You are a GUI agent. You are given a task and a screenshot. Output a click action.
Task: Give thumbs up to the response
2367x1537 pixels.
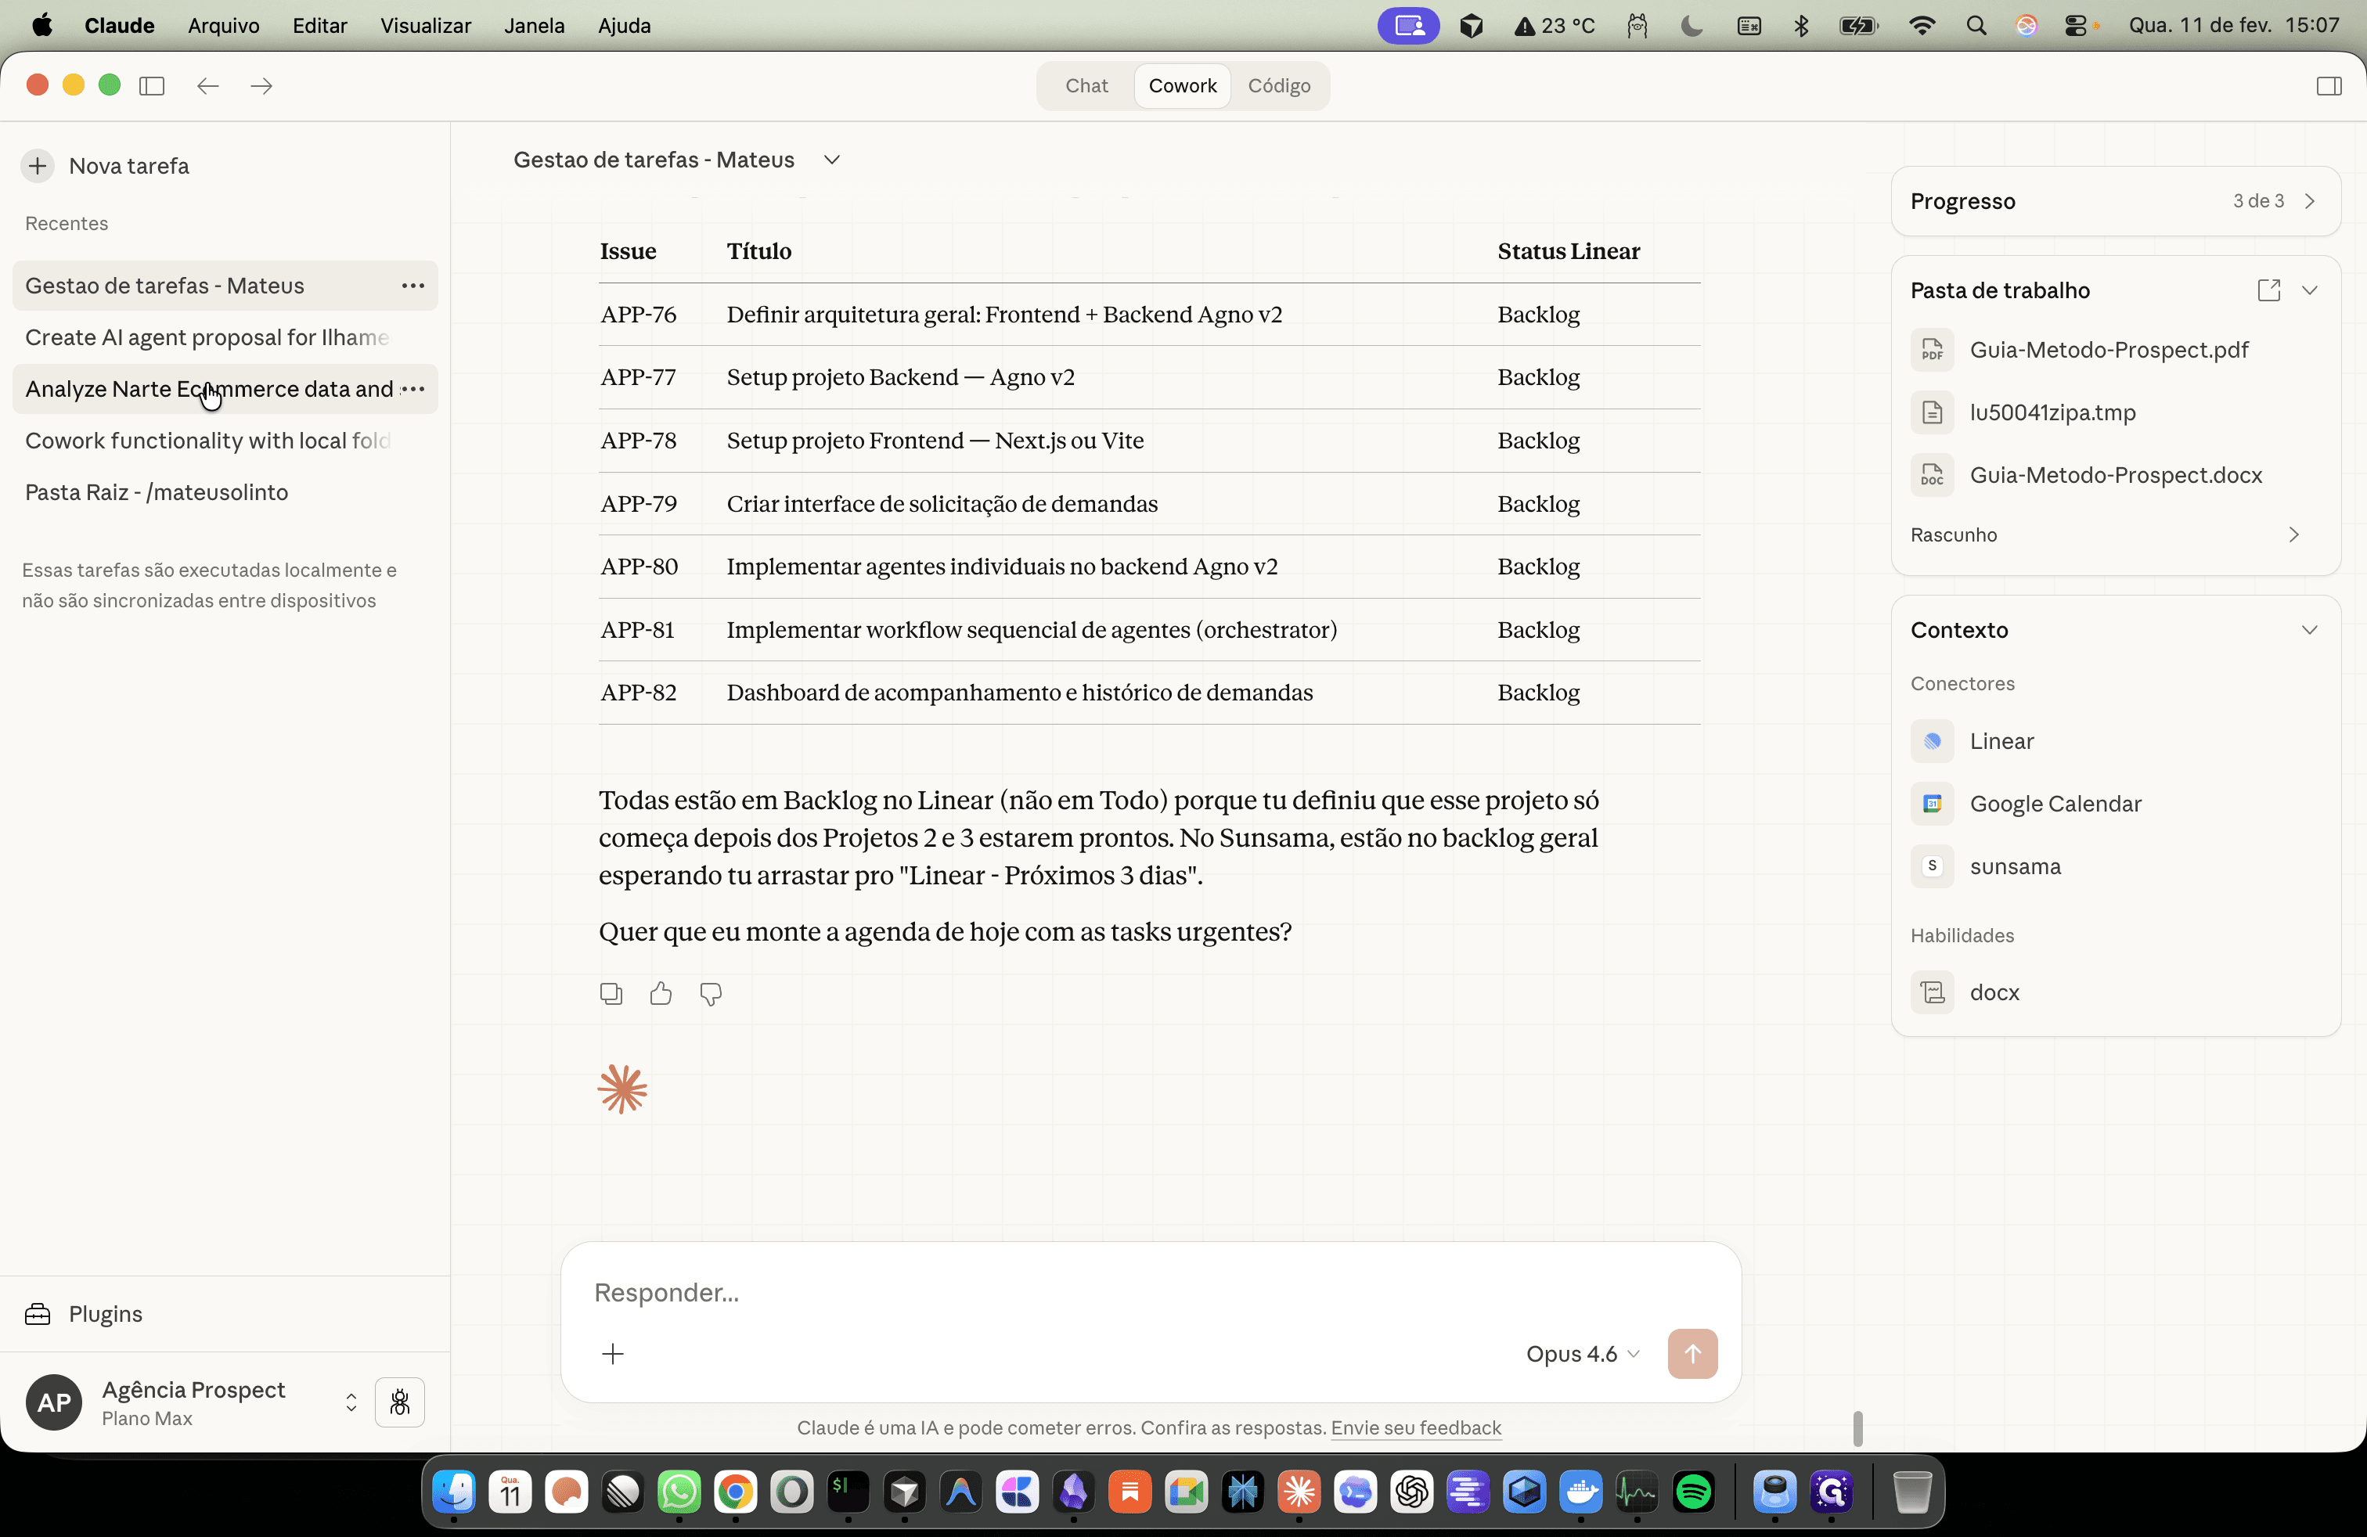(661, 993)
